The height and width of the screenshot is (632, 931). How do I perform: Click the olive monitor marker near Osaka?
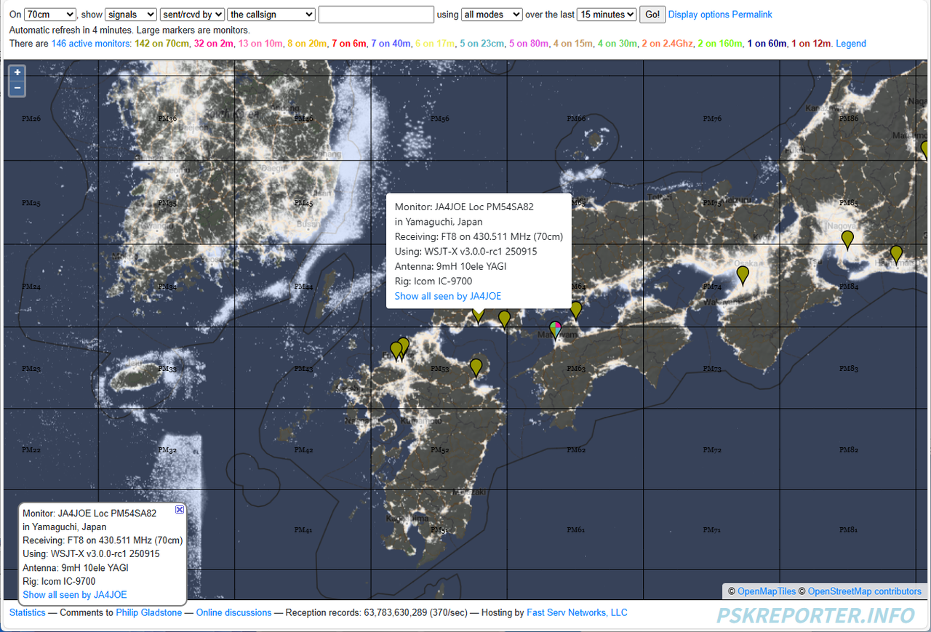(743, 276)
